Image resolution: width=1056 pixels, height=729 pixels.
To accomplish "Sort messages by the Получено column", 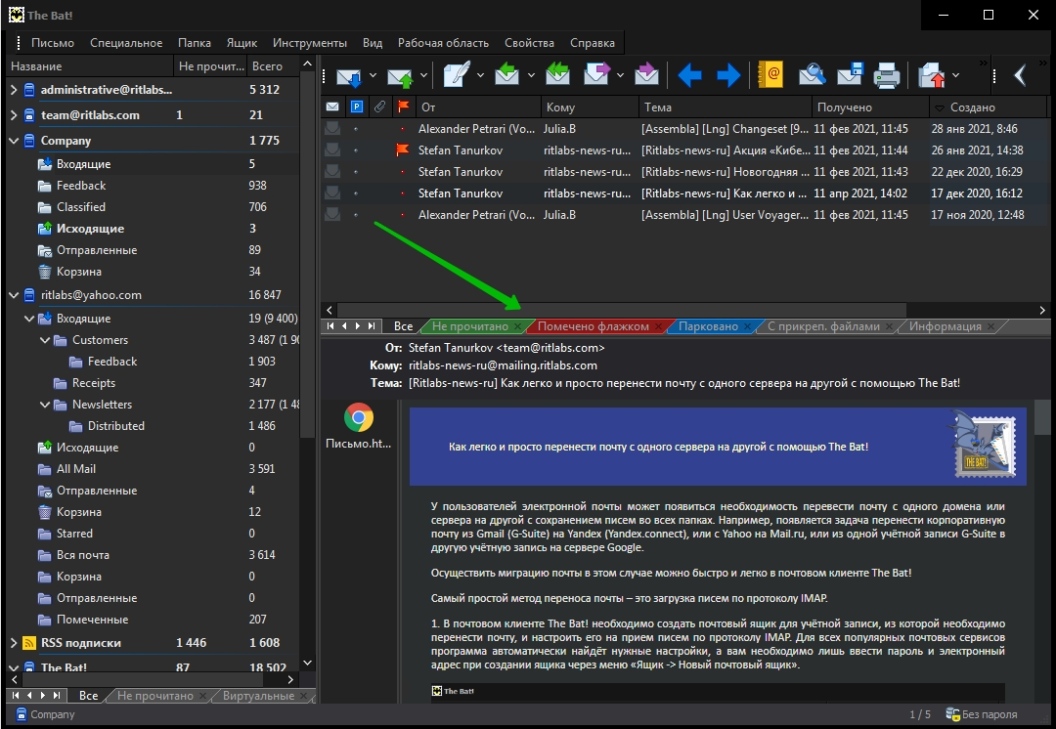I will point(871,107).
